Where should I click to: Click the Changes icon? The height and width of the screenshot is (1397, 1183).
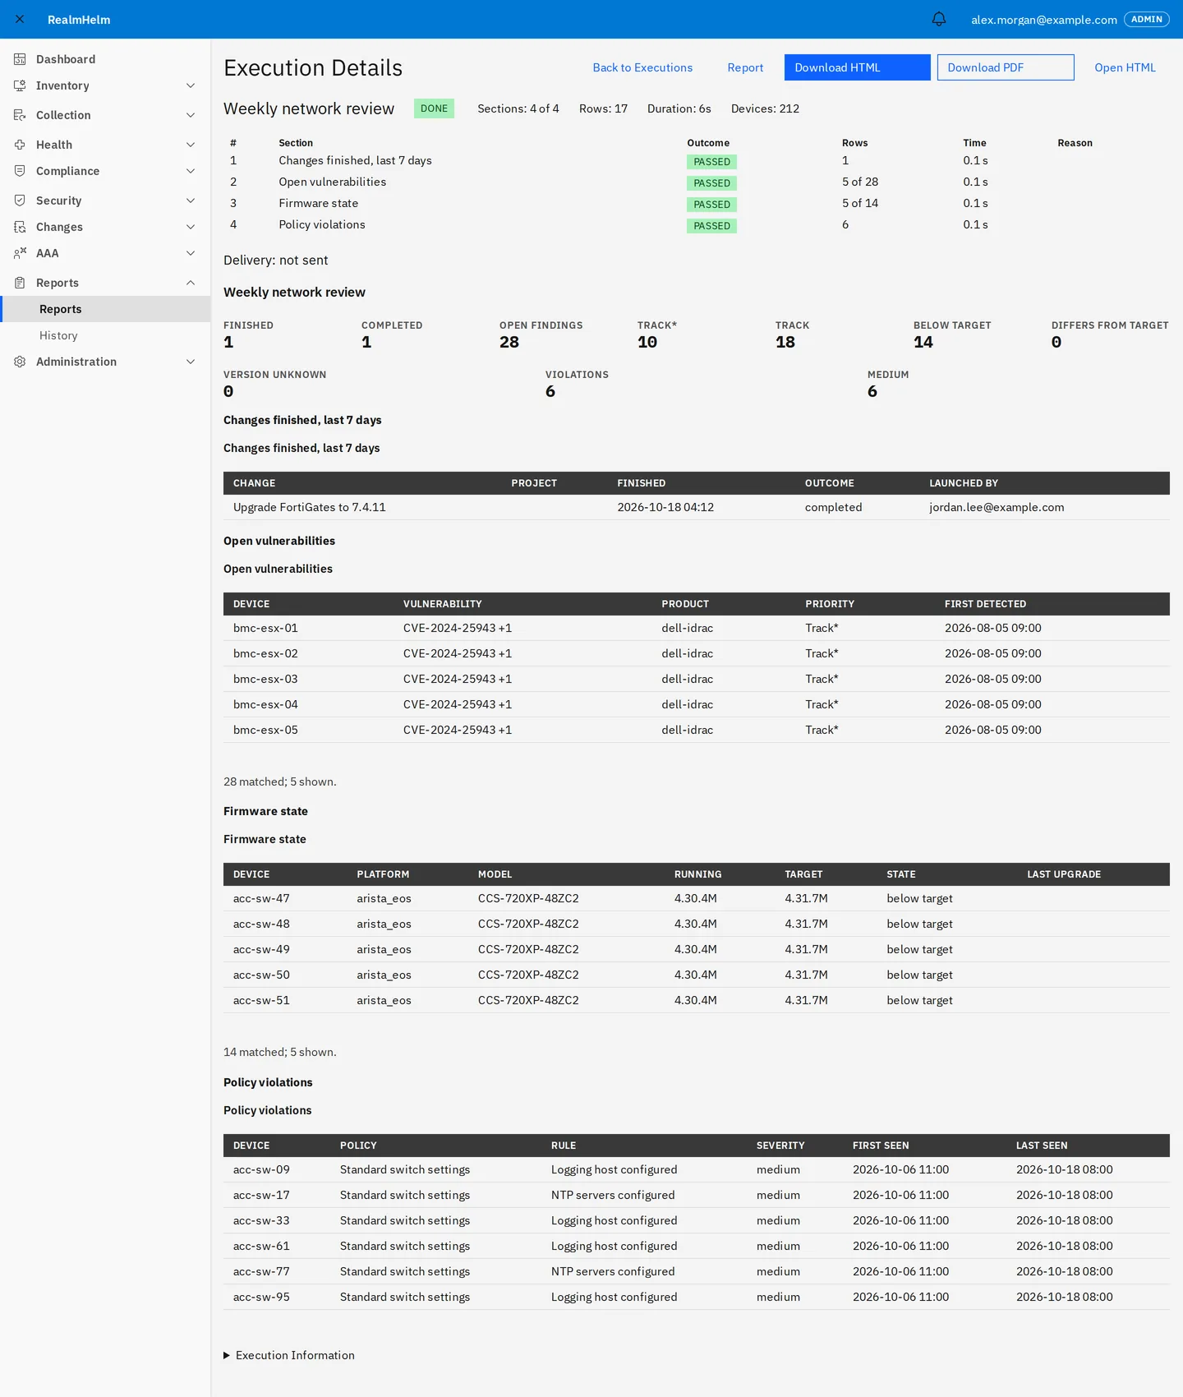click(x=20, y=227)
